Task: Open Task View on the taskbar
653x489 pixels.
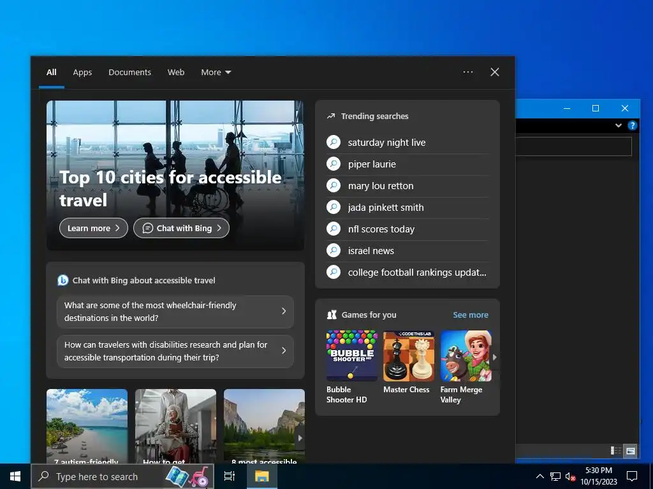Action: [230, 476]
